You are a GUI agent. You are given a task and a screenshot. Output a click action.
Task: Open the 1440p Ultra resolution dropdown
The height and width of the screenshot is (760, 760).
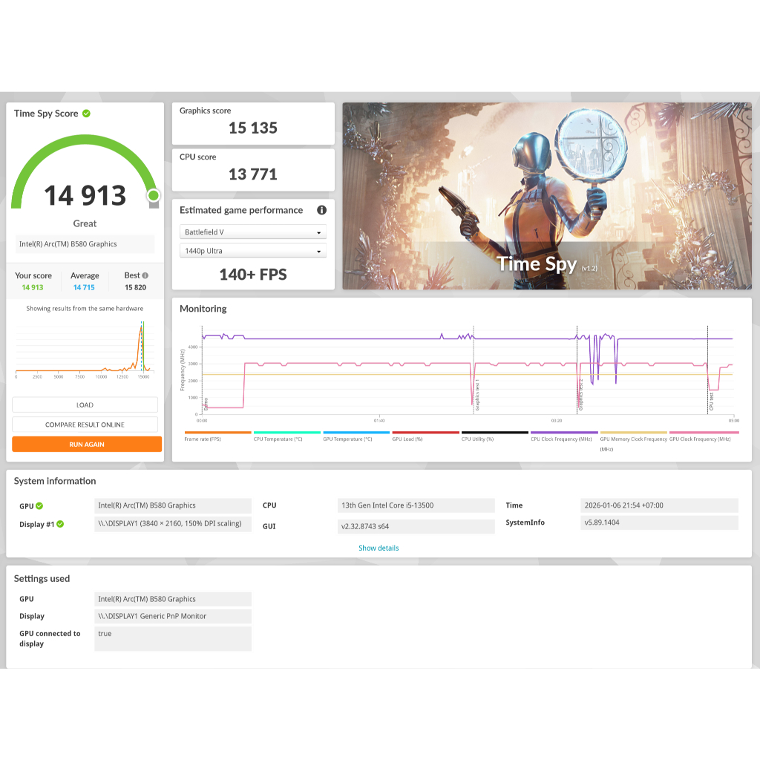click(x=252, y=251)
